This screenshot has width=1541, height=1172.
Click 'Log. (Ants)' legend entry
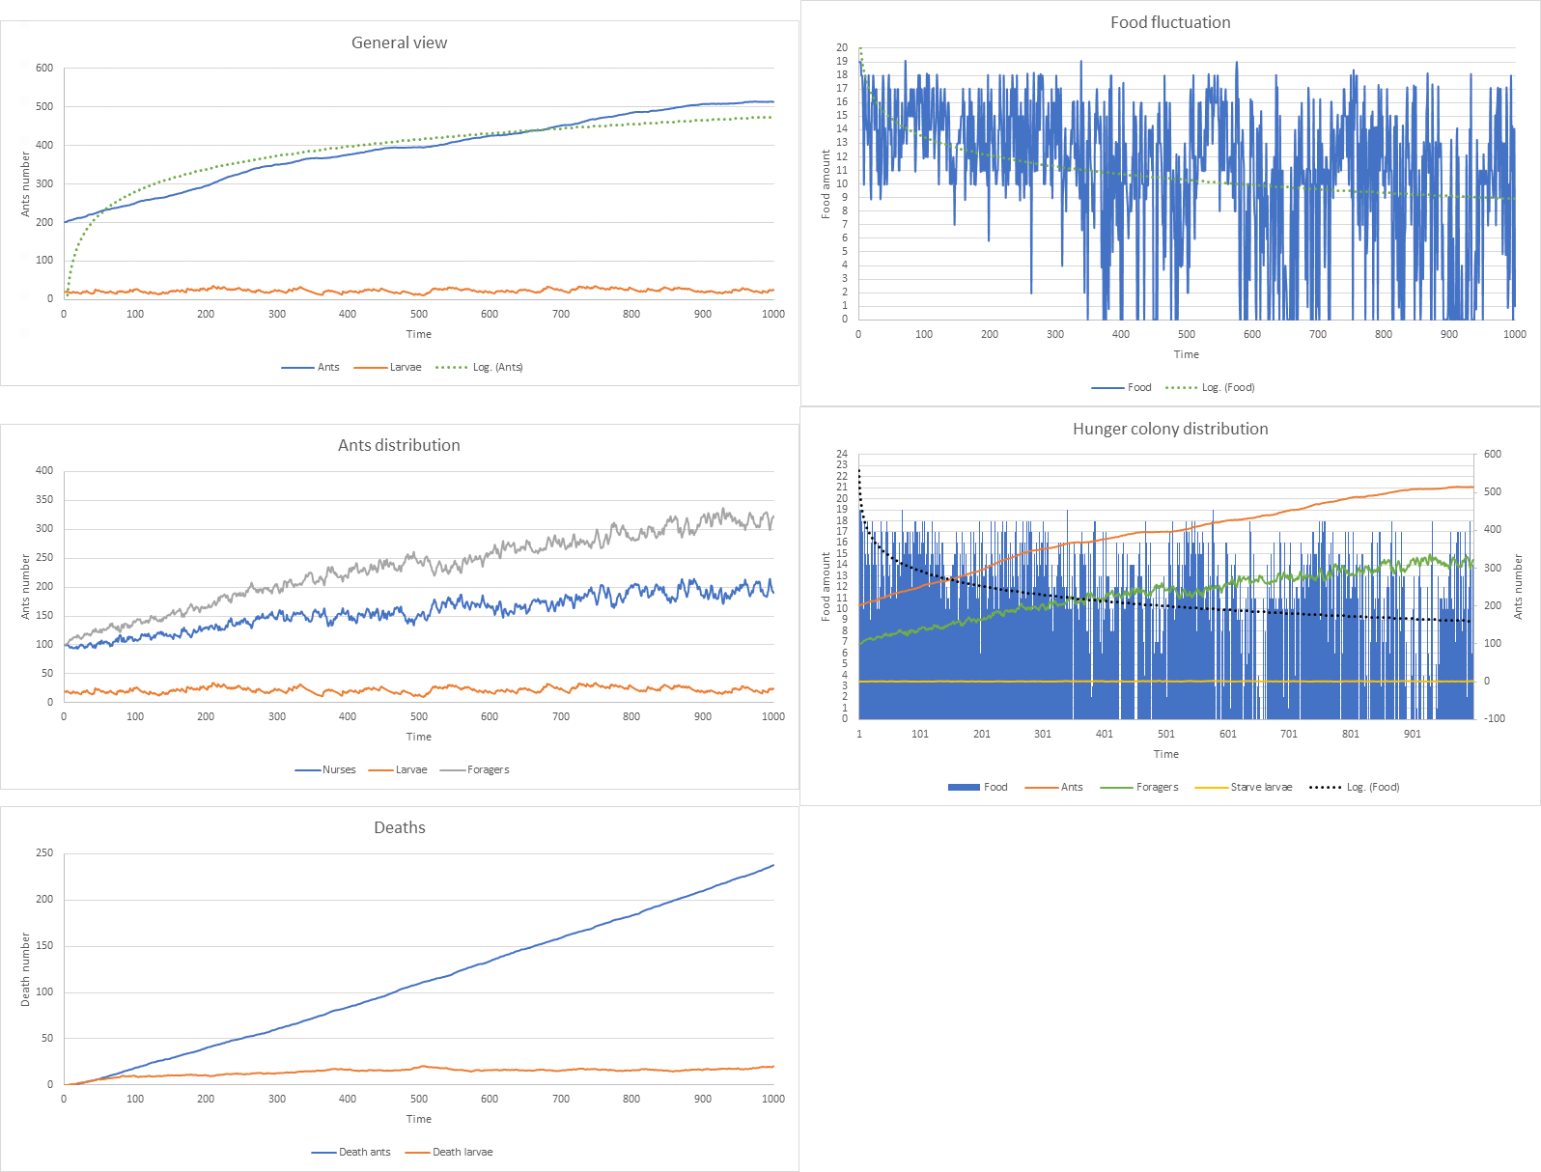point(480,367)
